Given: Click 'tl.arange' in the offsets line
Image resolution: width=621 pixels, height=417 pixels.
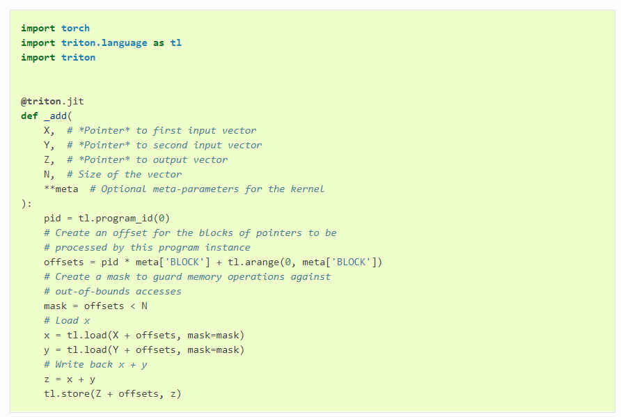Looking at the screenshot, I should click(253, 262).
